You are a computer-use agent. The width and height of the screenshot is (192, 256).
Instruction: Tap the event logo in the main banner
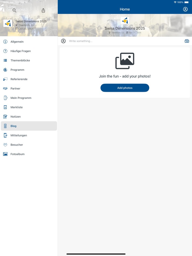pos(125,20)
